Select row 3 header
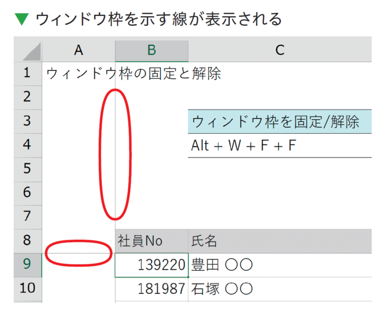Viewport: 385px width, 315px height. click(x=28, y=121)
